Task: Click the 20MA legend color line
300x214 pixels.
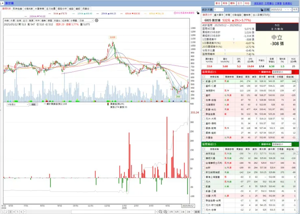Action: tap(98, 14)
